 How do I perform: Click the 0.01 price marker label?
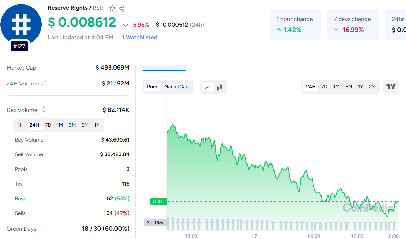158,201
